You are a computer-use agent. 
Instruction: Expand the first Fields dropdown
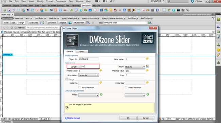tap(88, 95)
